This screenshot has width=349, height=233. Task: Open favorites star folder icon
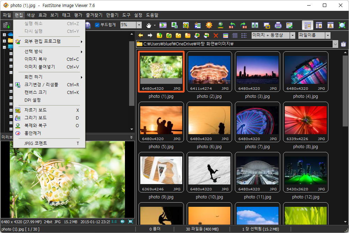[178, 35]
